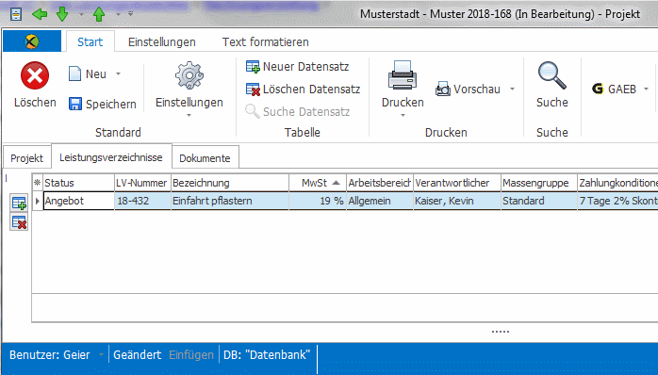
Task: Click the Drucken printer icon
Action: 403,75
